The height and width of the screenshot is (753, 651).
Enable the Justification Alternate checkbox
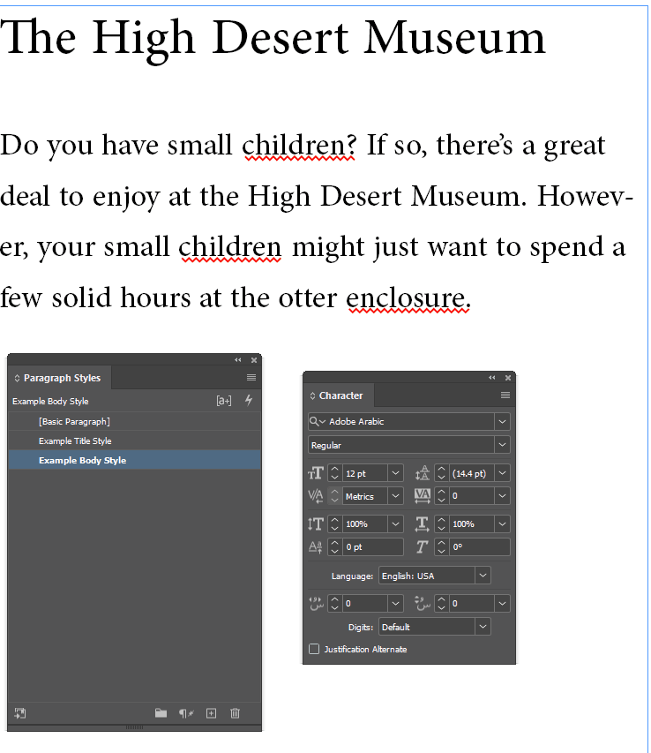click(x=314, y=649)
